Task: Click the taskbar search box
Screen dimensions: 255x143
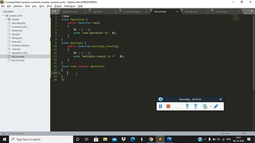Action: [x=41, y=139]
